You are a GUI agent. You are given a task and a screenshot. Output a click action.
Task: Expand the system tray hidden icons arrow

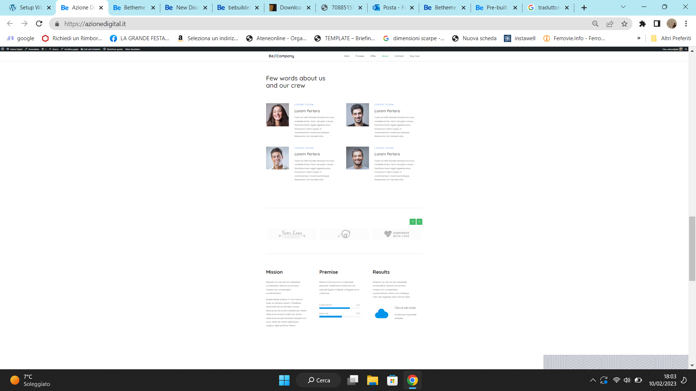pyautogui.click(x=593, y=380)
